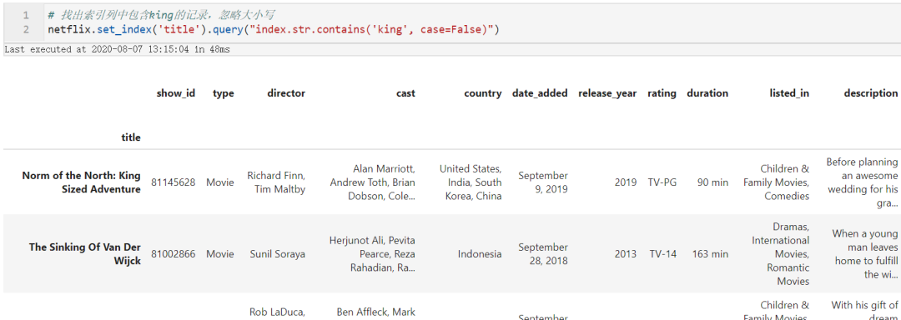Click cast cell starting with Herjunot Ali

tap(372, 253)
